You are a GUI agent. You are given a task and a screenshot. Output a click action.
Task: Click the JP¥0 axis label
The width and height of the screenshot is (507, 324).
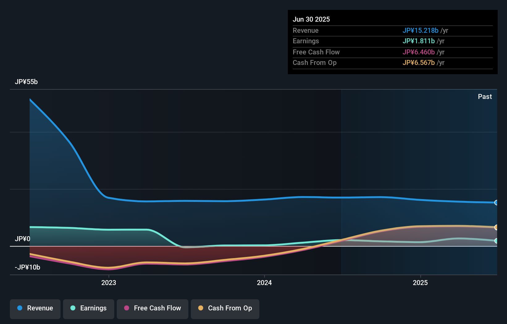click(23, 239)
